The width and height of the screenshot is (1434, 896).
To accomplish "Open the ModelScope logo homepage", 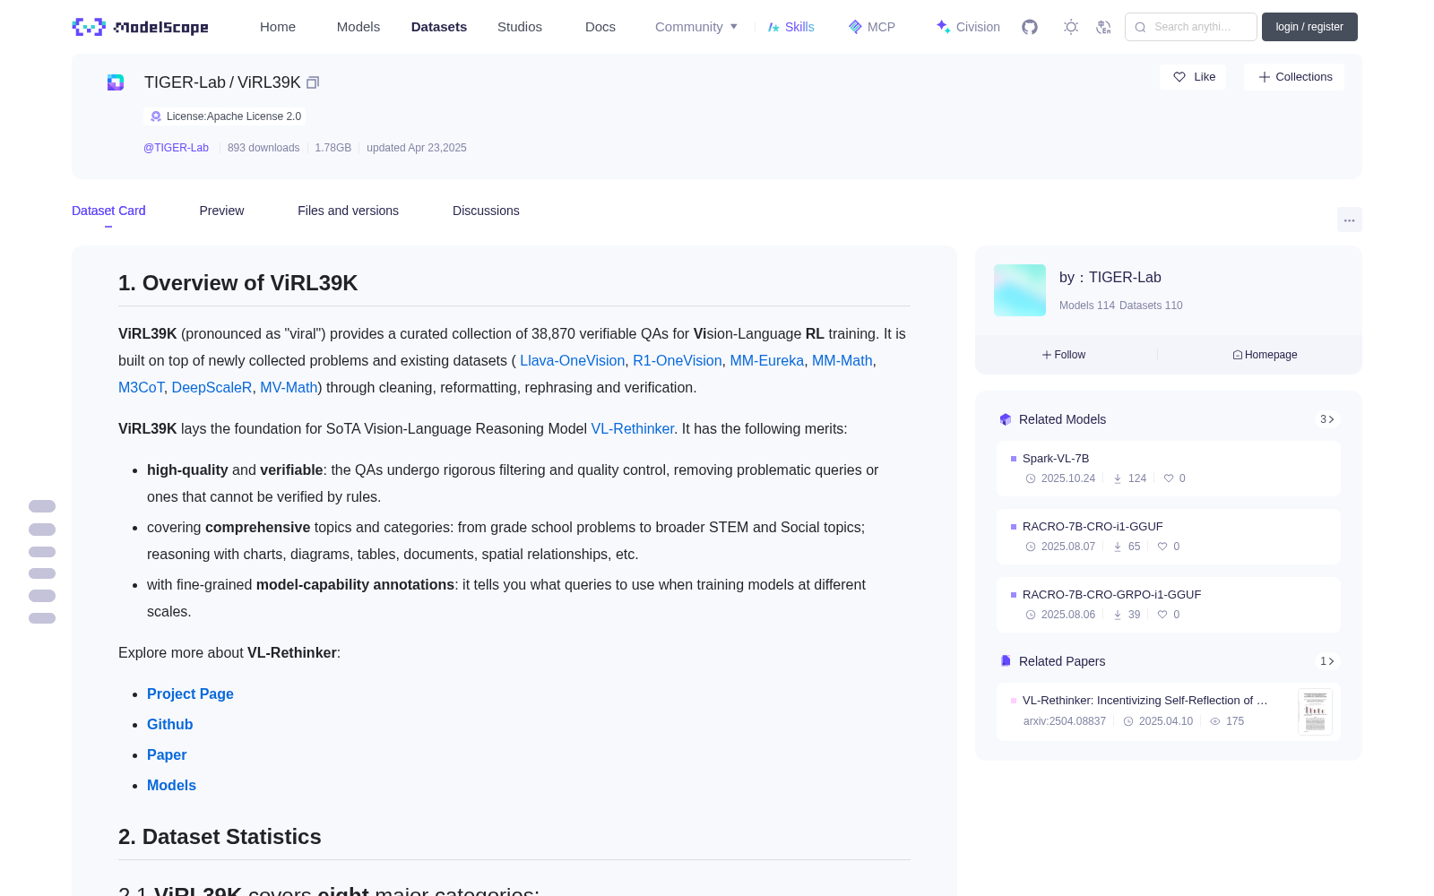I will coord(141,27).
